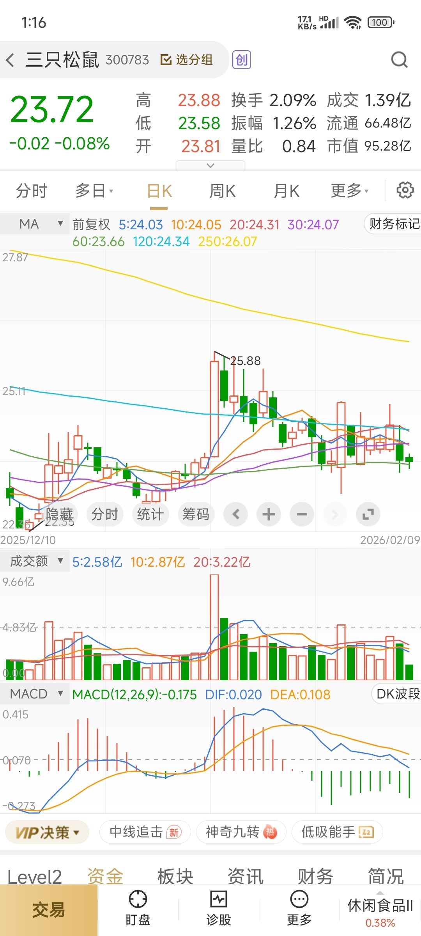Screen dimensions: 421x936
Task: Open the 更多 chart period dropdown
Action: point(350,191)
